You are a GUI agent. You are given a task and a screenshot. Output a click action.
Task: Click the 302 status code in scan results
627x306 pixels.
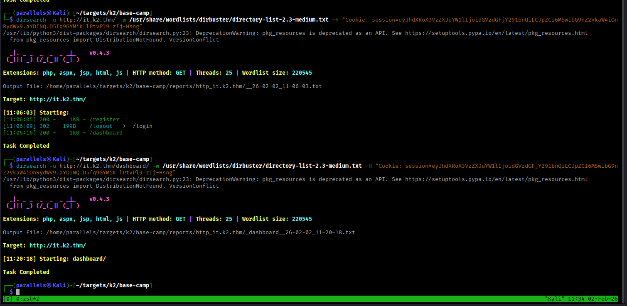tap(44, 126)
